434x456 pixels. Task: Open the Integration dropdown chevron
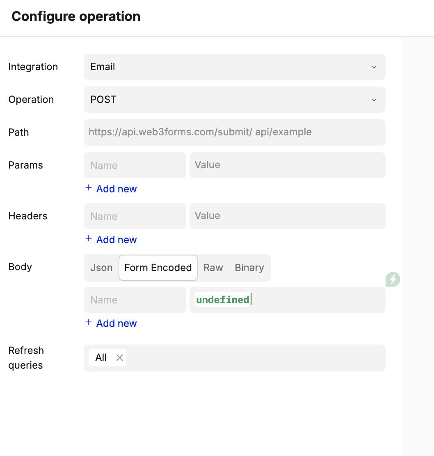[374, 67]
